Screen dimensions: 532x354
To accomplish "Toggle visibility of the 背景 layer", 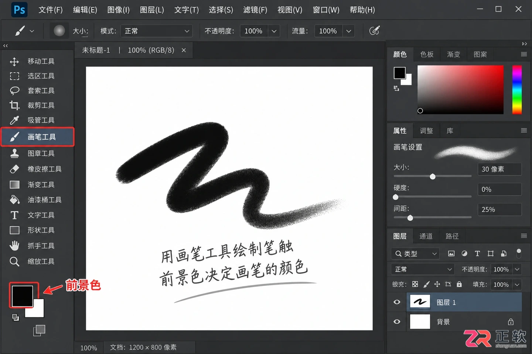I will coord(397,322).
